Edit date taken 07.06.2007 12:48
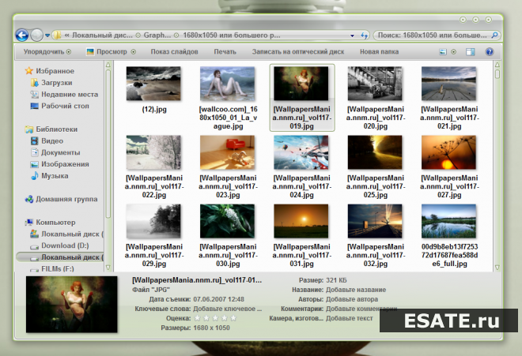 click(219, 299)
